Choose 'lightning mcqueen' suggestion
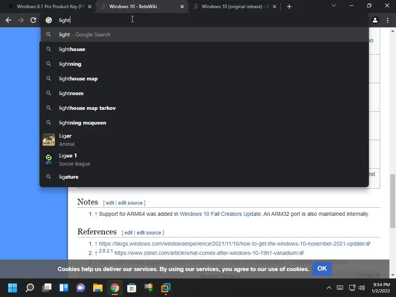Viewport: 396px width, 297px height. 204,123
